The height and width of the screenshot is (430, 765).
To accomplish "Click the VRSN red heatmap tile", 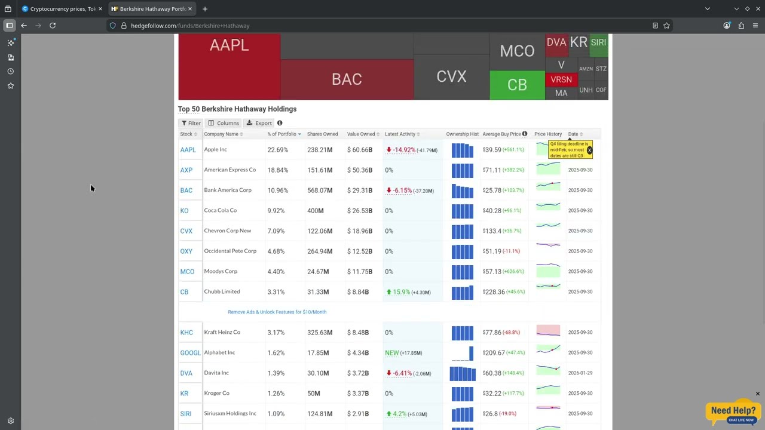I will 561,79.
